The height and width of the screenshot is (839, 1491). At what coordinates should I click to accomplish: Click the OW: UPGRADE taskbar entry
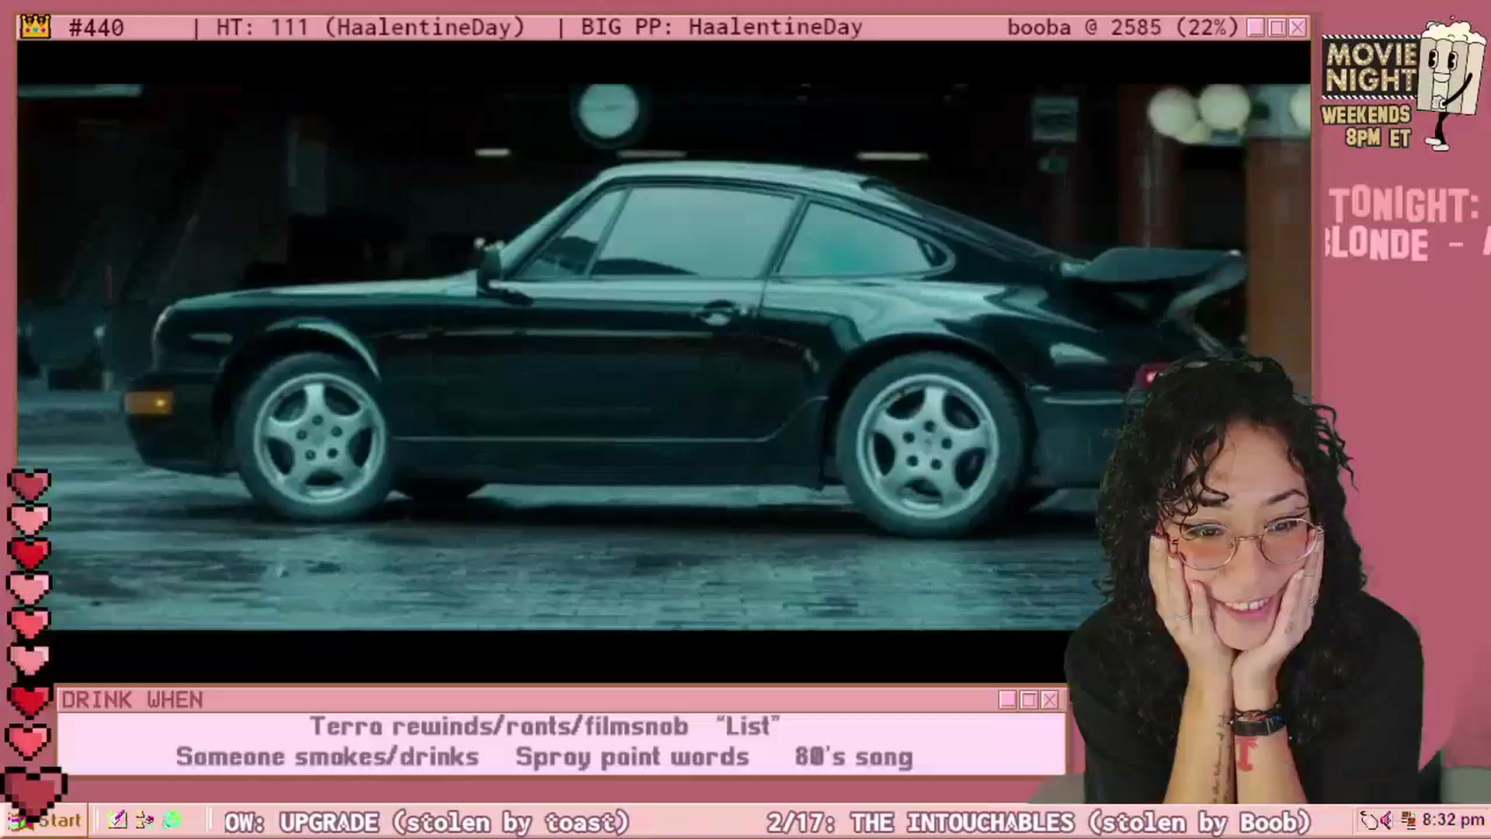[x=426, y=822]
